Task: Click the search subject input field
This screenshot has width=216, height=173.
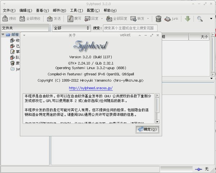Action: coord(130,28)
